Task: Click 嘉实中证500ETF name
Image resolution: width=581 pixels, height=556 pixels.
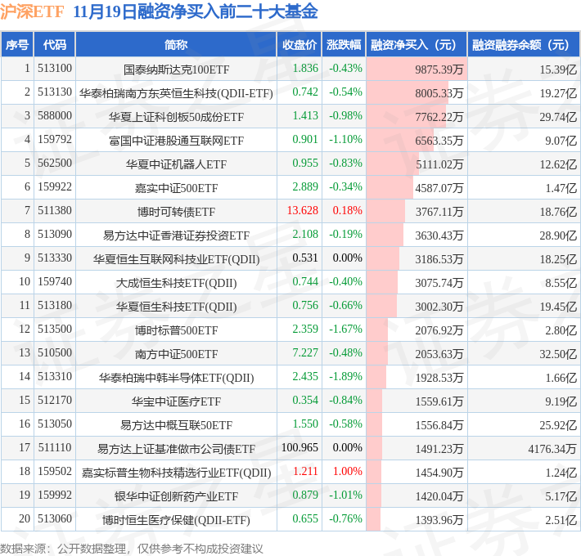Action: 176,188
